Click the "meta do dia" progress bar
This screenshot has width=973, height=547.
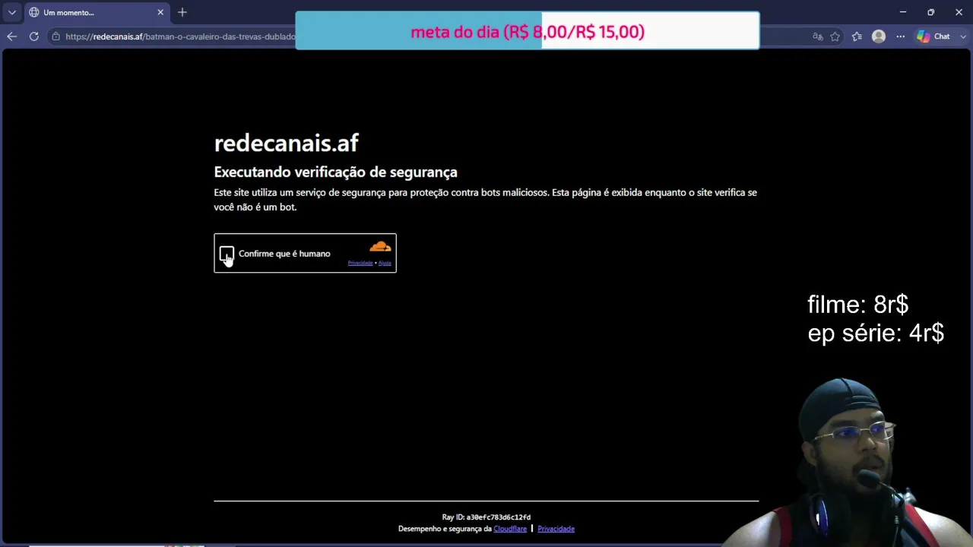528,31
